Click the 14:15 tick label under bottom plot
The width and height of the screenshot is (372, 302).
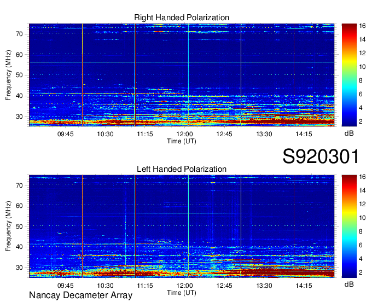point(304,286)
